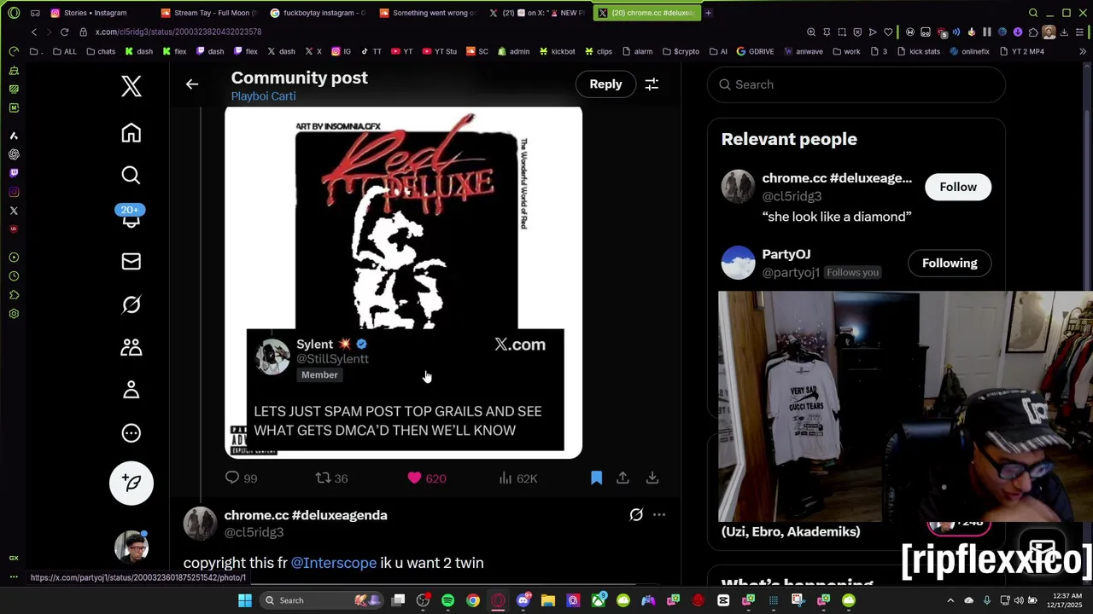View post analytics showing 62K views
1093x614 pixels.
[x=518, y=478]
